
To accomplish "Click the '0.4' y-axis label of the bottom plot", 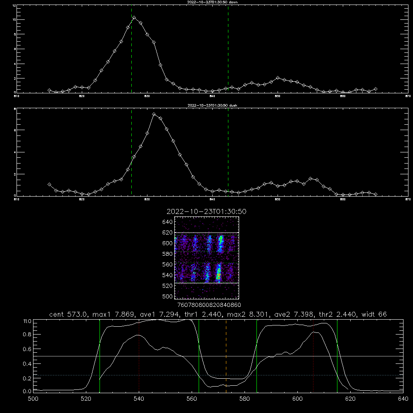I will 27,364.
